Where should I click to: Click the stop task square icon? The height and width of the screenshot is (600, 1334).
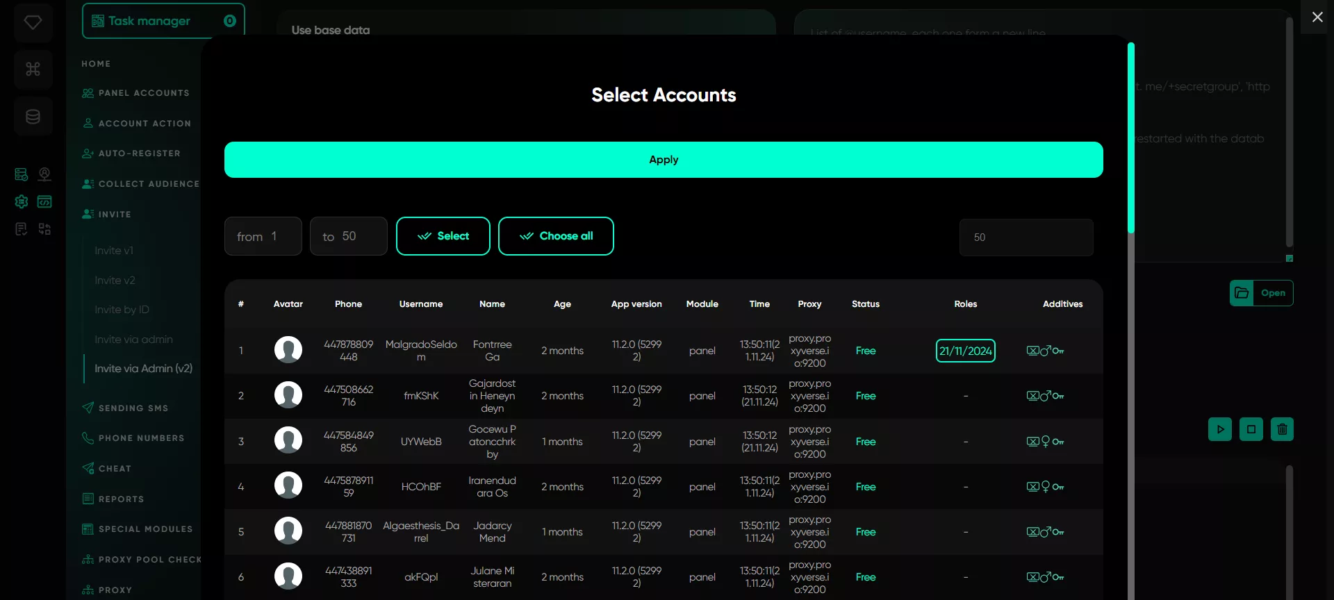point(1251,429)
